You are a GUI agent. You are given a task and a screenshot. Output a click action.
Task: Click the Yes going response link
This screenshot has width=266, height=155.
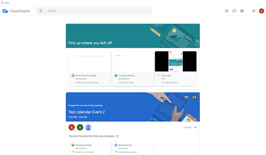point(195,127)
